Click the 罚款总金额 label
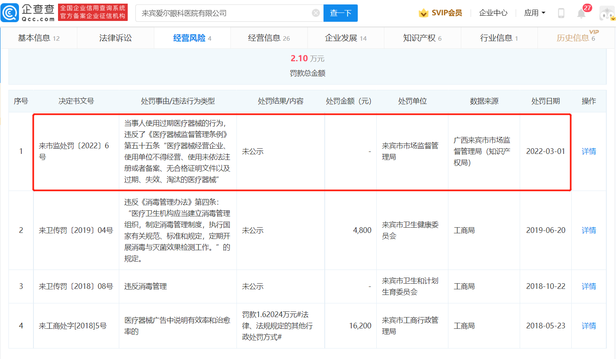Viewport: 616px width, 359px height. tap(307, 73)
